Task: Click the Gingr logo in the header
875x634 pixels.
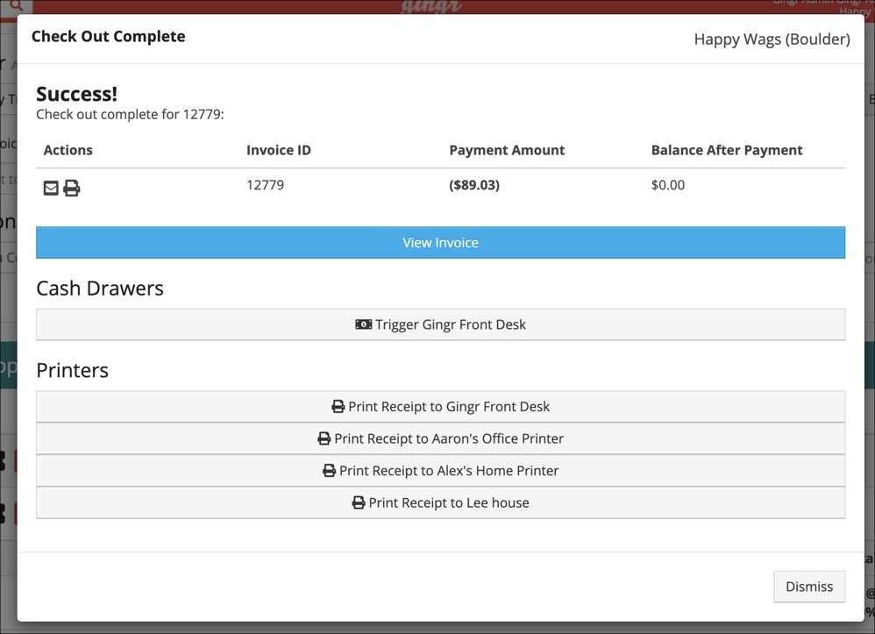Action: (x=431, y=7)
